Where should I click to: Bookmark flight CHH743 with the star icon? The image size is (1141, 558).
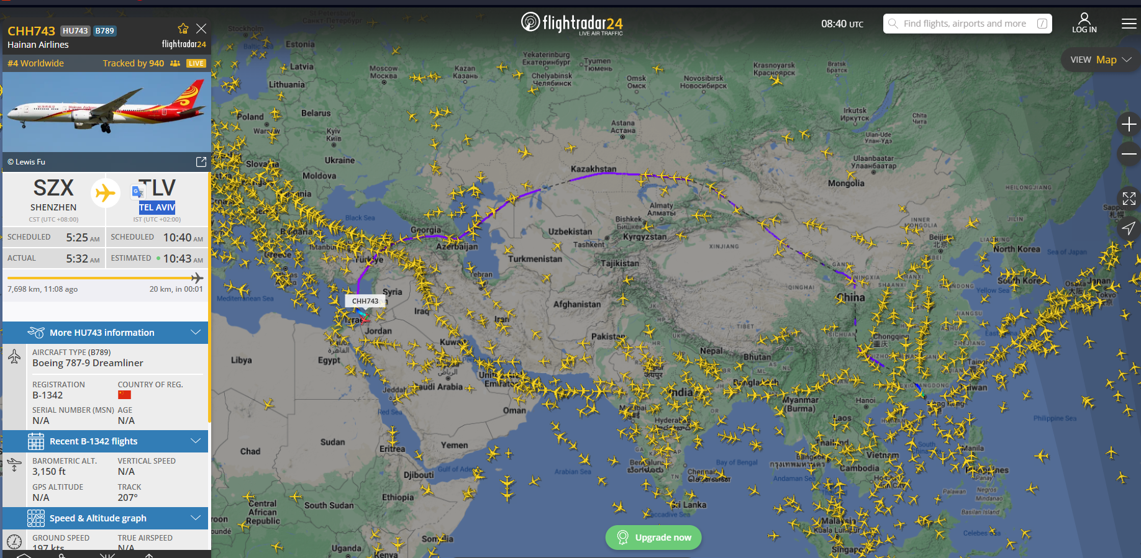[x=183, y=29]
